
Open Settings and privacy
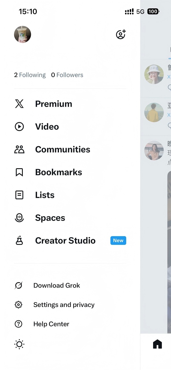click(x=64, y=305)
